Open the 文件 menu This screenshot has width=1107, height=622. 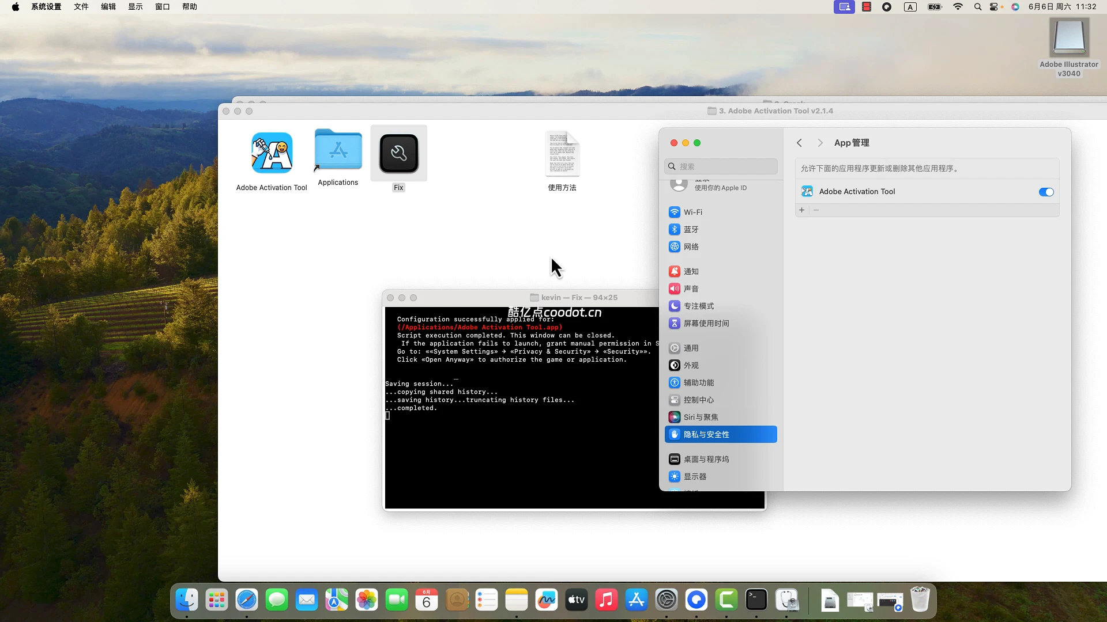point(81,7)
